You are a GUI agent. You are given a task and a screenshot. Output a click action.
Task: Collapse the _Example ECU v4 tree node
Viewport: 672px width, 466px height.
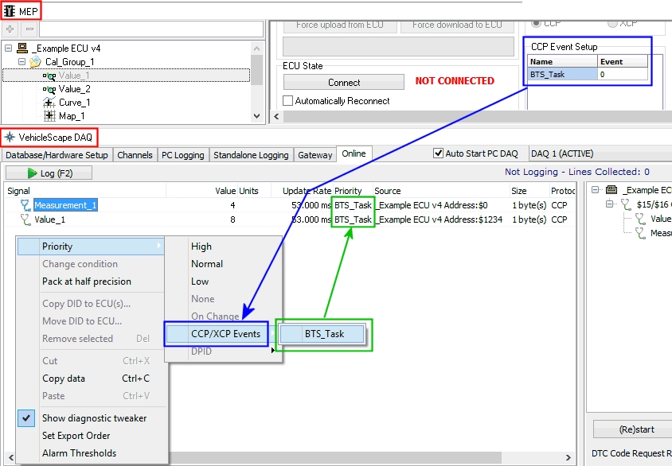click(x=9, y=49)
